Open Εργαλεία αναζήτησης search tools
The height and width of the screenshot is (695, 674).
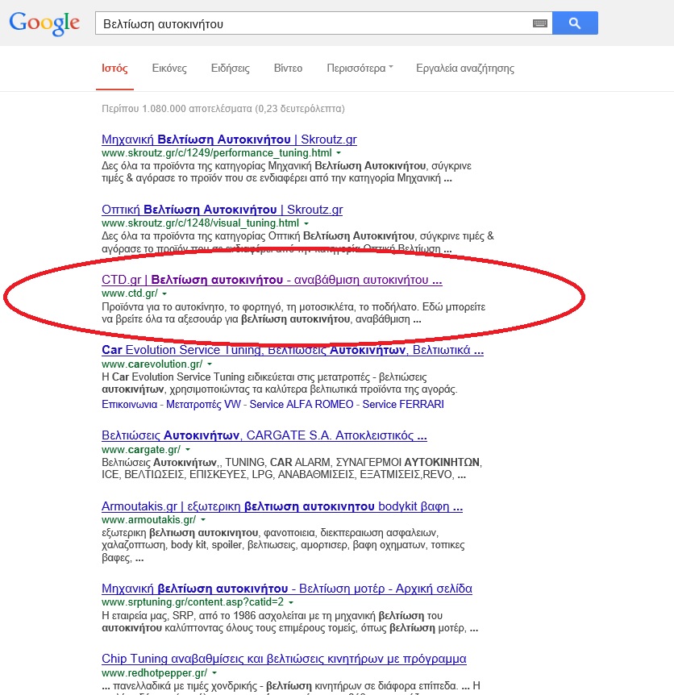[x=465, y=69]
